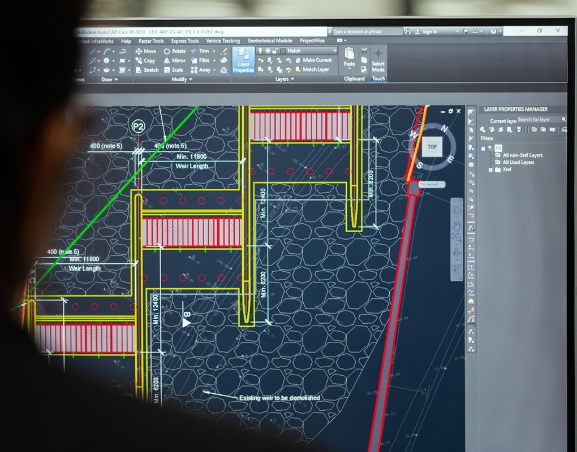Select the Copy tool
Viewport: 577px width, 452px height.
tap(145, 60)
